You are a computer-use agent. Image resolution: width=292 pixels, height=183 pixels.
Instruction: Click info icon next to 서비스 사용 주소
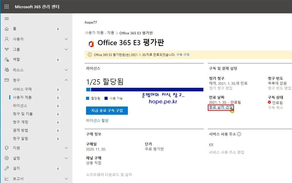[x=239, y=134]
